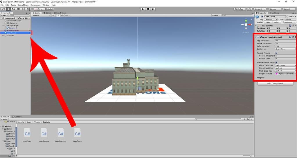
Task: Open the Window menu
Action: [x=46, y=5]
